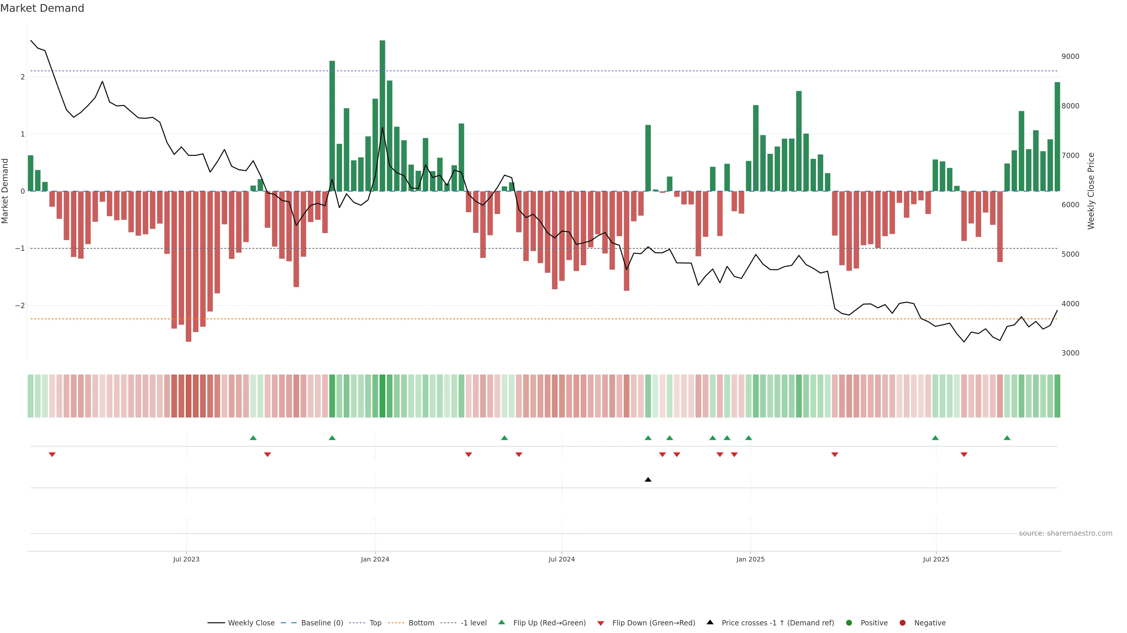Screen dimensions: 1127x633
Task: Click the Jan 2024 x-axis label
Action: click(375, 559)
